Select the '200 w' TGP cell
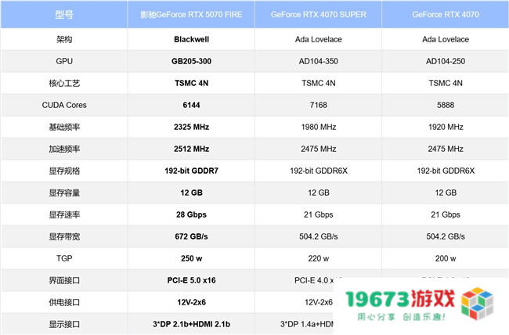The width and height of the screenshot is (509, 335). pos(446,258)
